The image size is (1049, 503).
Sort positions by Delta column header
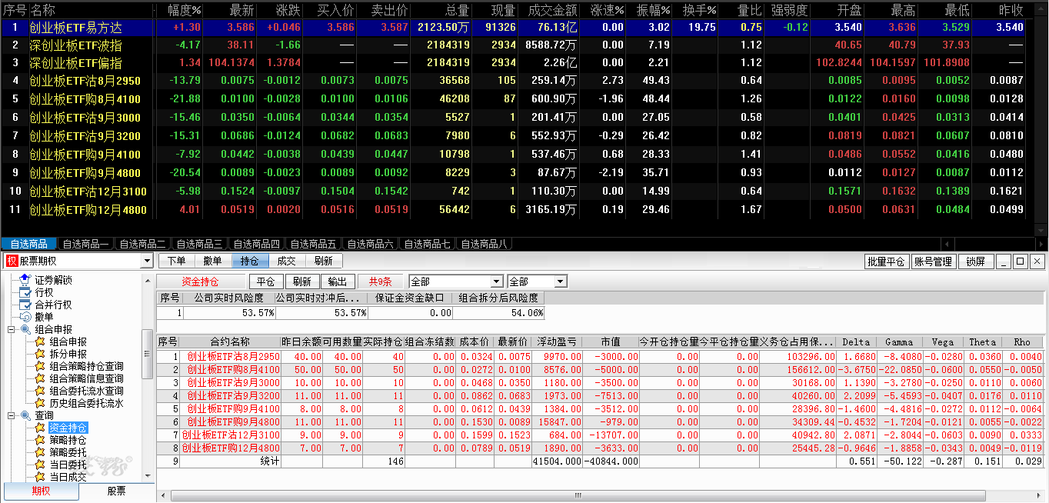pos(857,342)
